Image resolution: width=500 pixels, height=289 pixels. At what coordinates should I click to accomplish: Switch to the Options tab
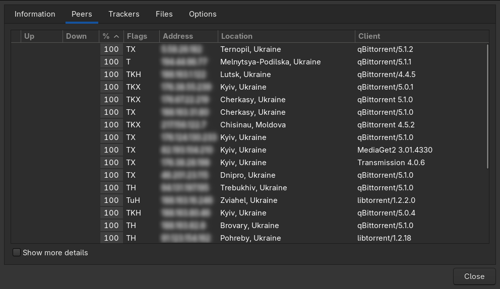[x=203, y=14]
